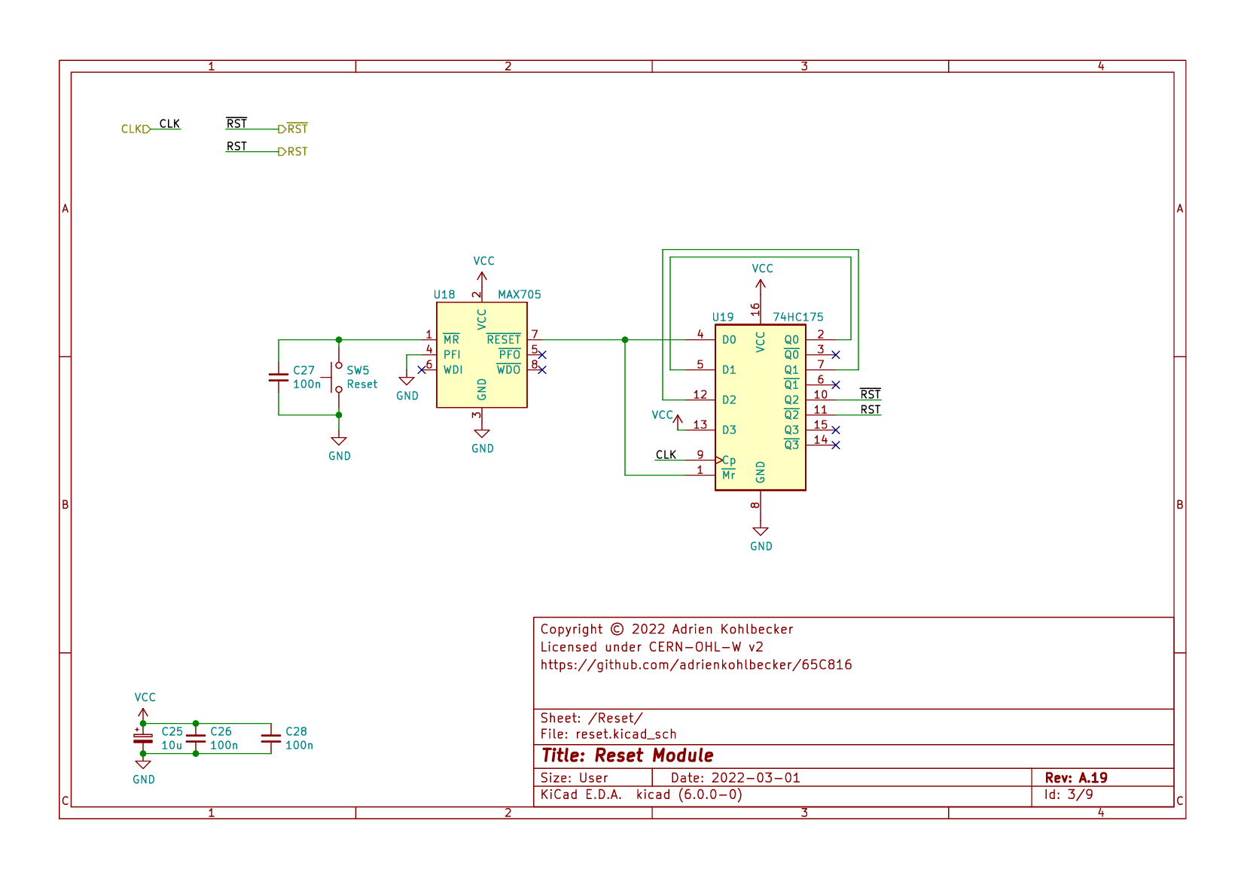
Task: Click the no-connect flag on U18 pin 8
Action: [x=542, y=370]
